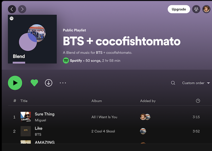
Task: Click the Blend playlist cover art
Action: point(32,39)
